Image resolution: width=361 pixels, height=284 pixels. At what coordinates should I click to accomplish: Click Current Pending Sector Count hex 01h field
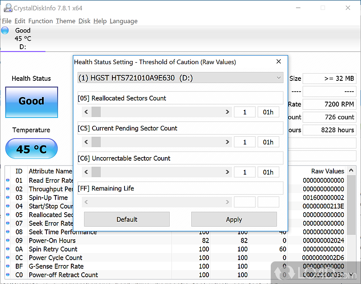tap(268, 142)
